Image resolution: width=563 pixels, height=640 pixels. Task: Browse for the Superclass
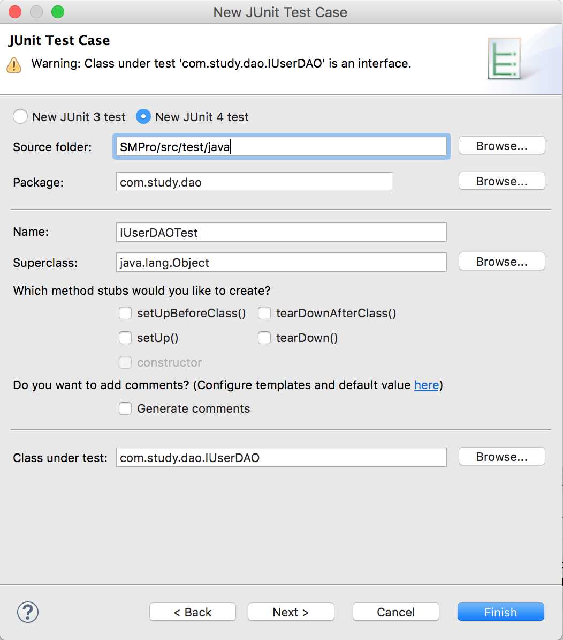[x=501, y=262]
